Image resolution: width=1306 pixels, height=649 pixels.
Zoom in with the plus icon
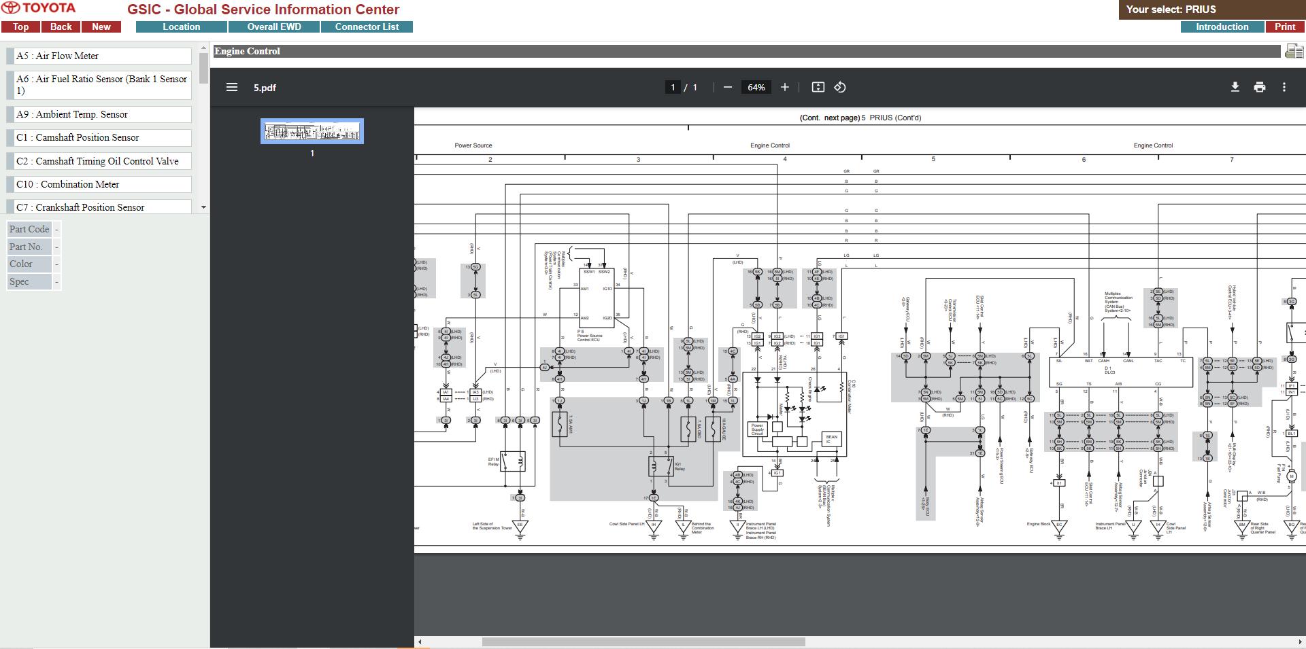(785, 87)
